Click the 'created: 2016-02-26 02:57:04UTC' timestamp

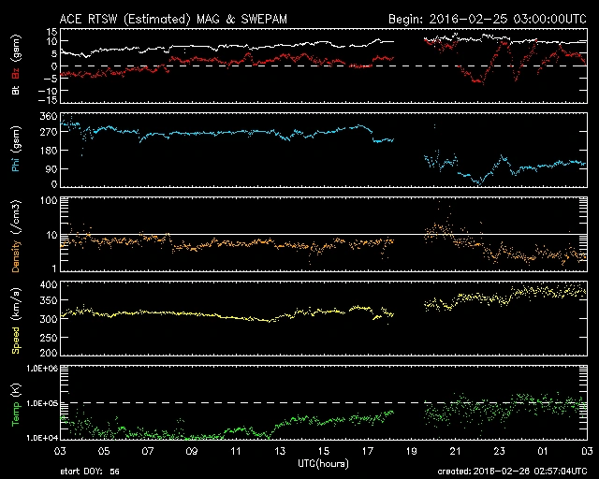(x=512, y=472)
